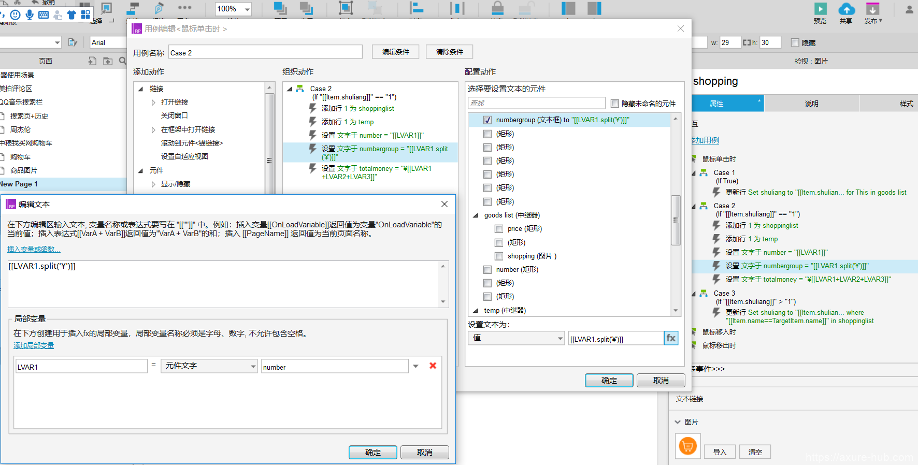Image resolution: width=918 pixels, height=465 pixels.
Task: Open the 元件文字 variable type dropdown
Action: [209, 366]
